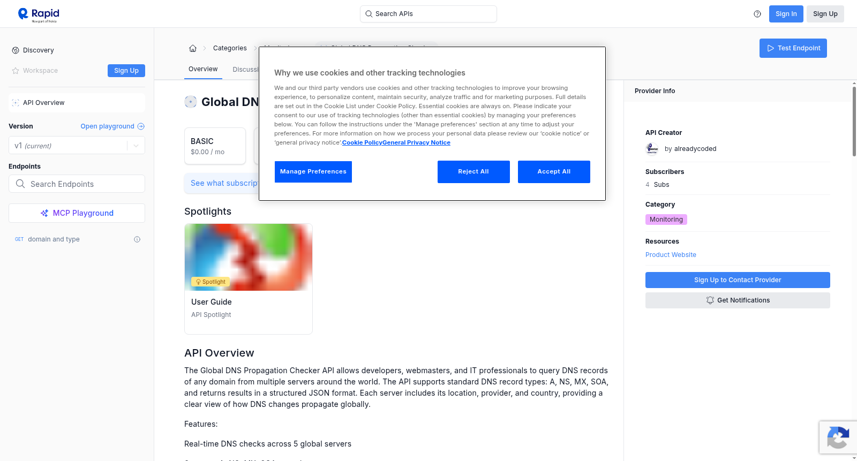Click the alreadycoded creator avatar
This screenshot has height=461, width=857.
652,149
